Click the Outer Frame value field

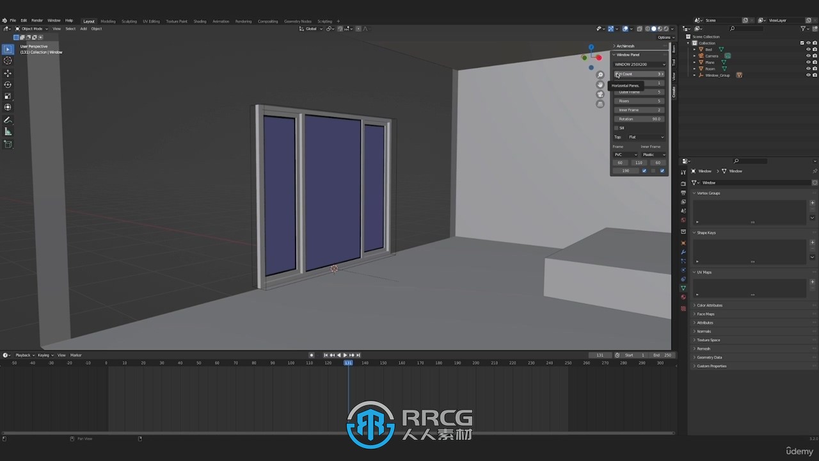[x=640, y=92]
